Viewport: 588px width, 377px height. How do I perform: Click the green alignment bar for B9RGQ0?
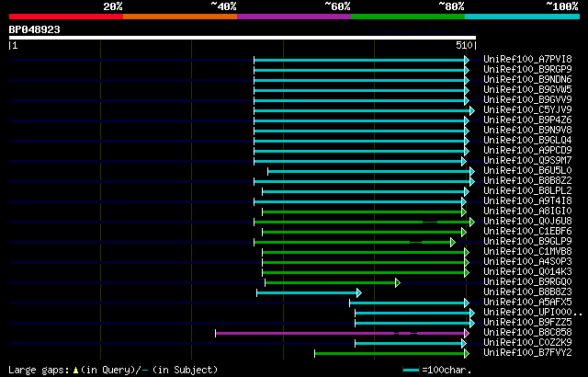pyautogui.click(x=333, y=282)
